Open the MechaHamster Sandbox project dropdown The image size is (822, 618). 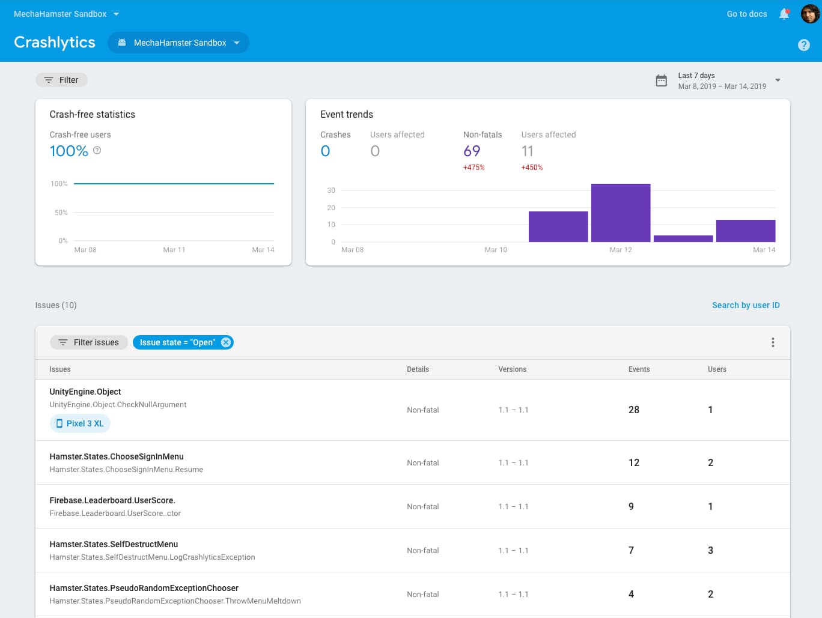coord(67,14)
